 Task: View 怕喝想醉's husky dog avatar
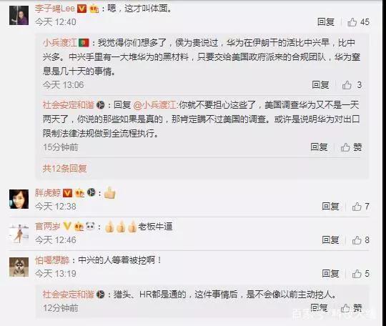click(19, 267)
